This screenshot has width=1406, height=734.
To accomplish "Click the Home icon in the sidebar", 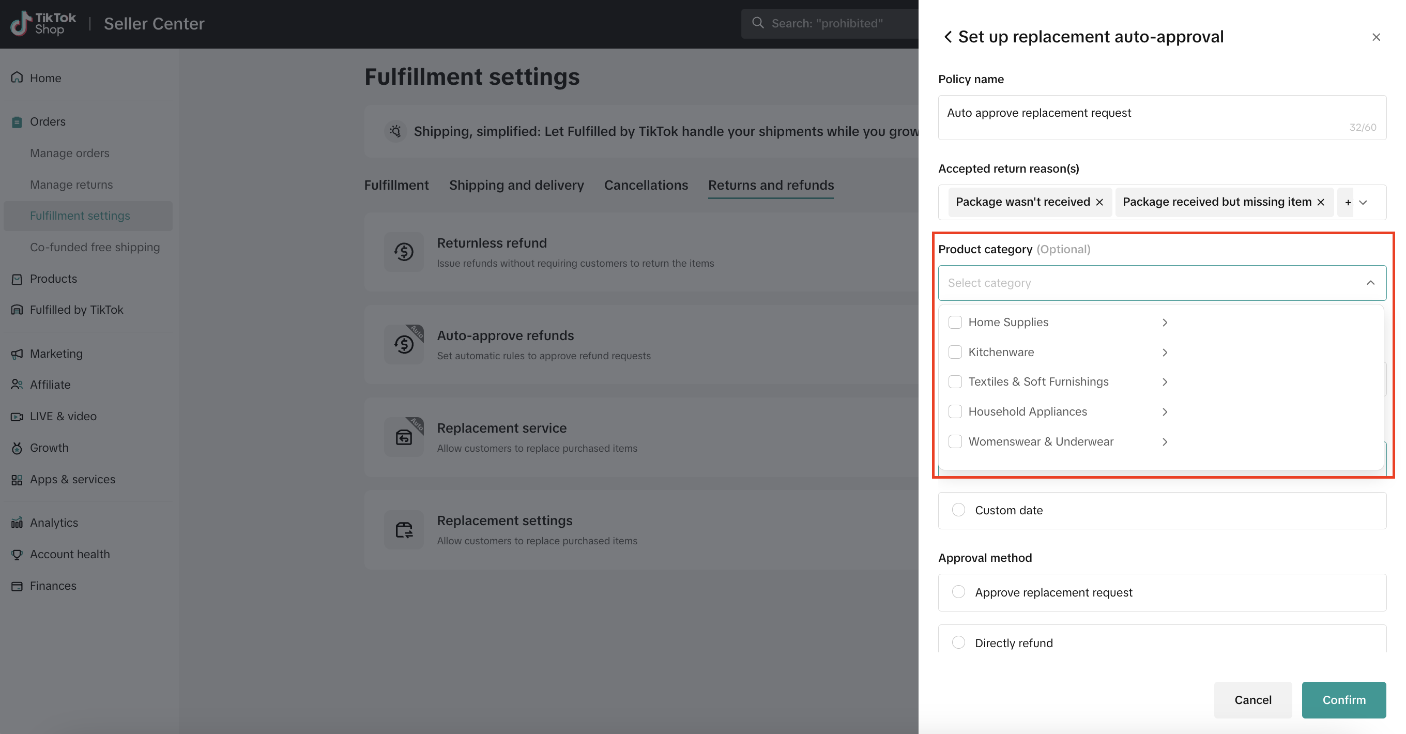I will coord(17,78).
